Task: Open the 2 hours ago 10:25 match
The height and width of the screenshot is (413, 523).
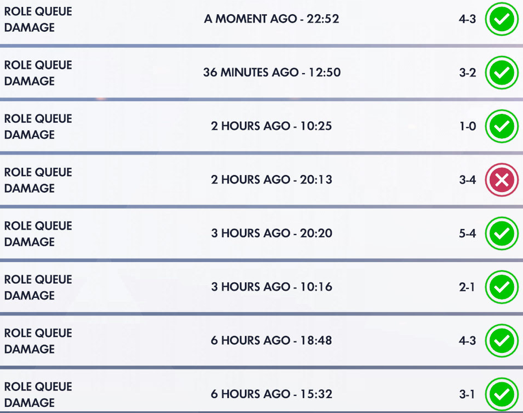Action: pos(272,126)
